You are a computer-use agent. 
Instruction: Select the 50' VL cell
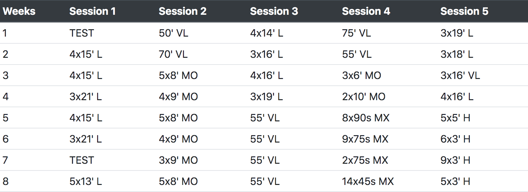click(x=173, y=33)
